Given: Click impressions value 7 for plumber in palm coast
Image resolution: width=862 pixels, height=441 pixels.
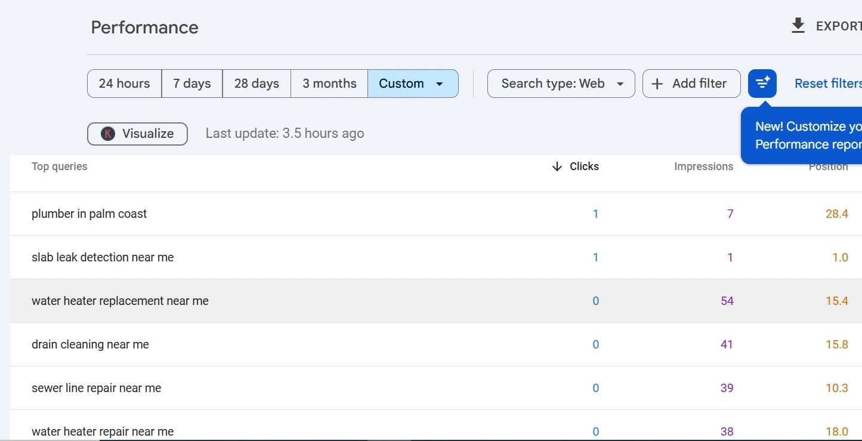Looking at the screenshot, I should [x=730, y=214].
